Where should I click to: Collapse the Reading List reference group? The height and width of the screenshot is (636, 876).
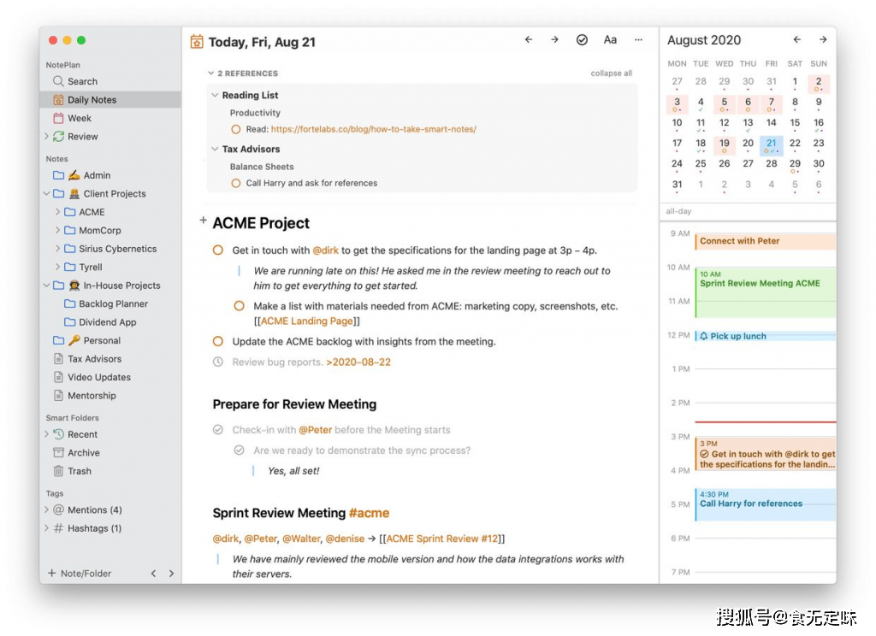point(215,95)
